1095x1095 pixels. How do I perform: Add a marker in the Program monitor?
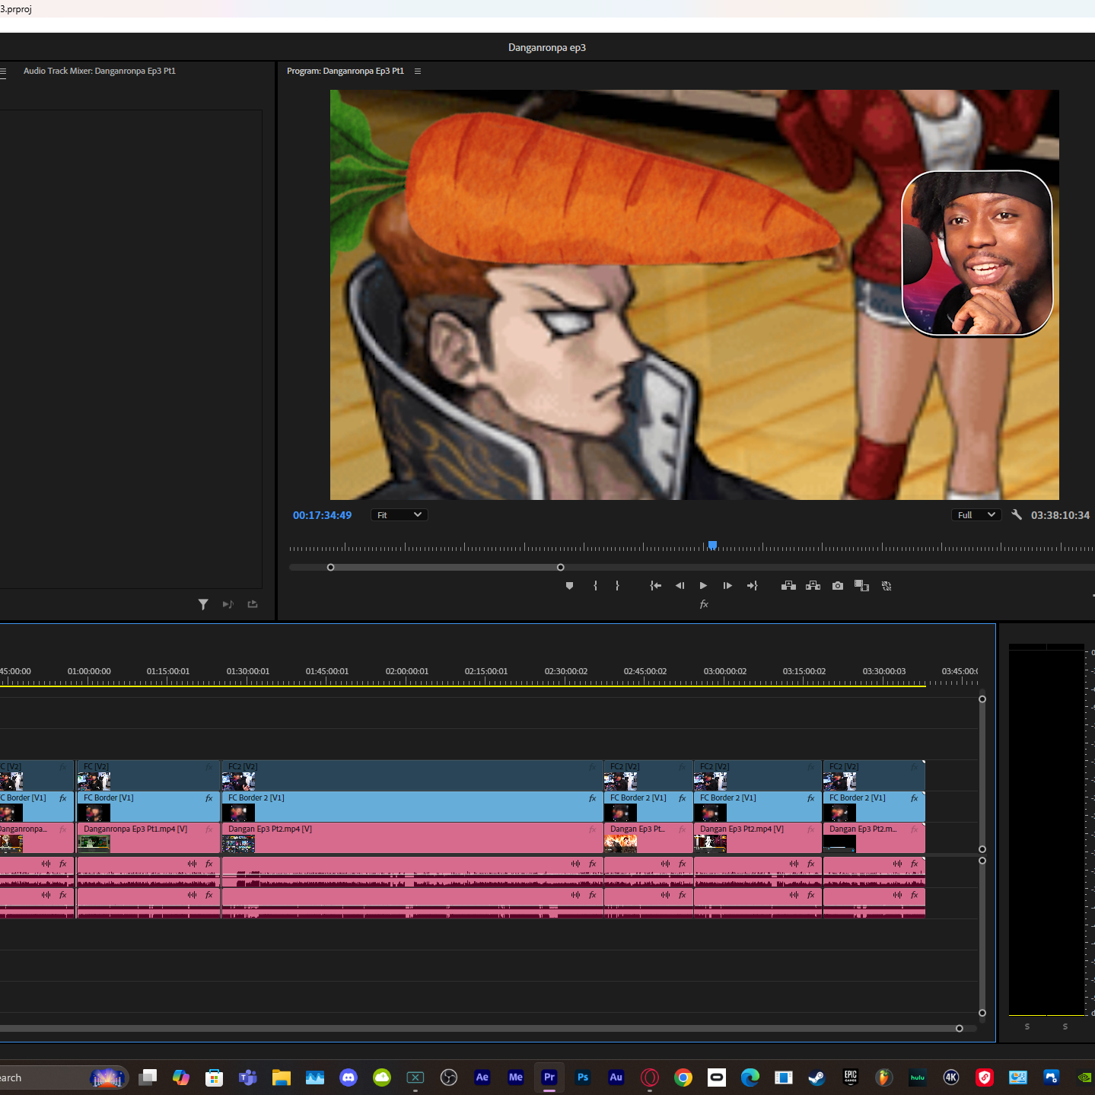(569, 586)
